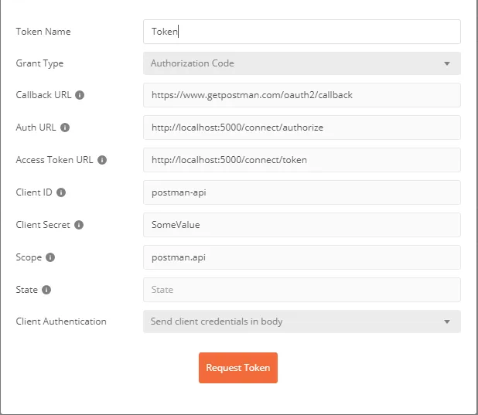Open the Grant Type dropdown
This screenshot has height=415, width=478.
(302, 63)
